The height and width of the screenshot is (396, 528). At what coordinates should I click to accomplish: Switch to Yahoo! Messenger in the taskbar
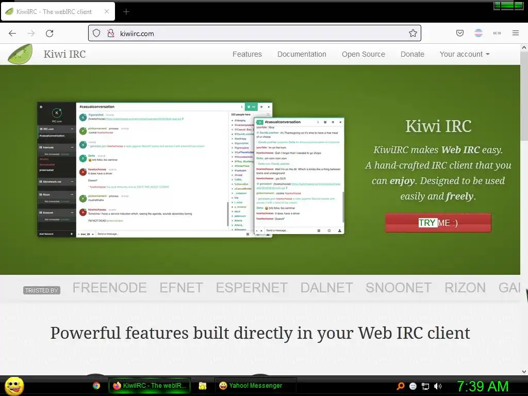(x=255, y=386)
